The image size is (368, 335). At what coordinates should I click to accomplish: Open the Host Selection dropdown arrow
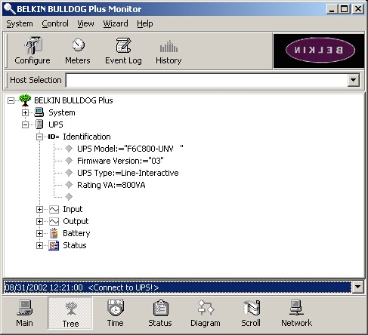coord(354,80)
